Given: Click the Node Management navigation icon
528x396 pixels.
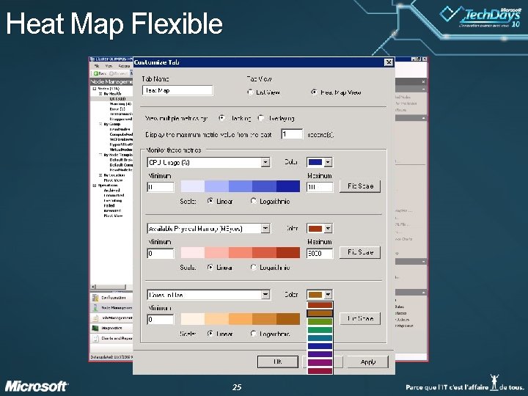Looking at the screenshot, I should (x=95, y=308).
